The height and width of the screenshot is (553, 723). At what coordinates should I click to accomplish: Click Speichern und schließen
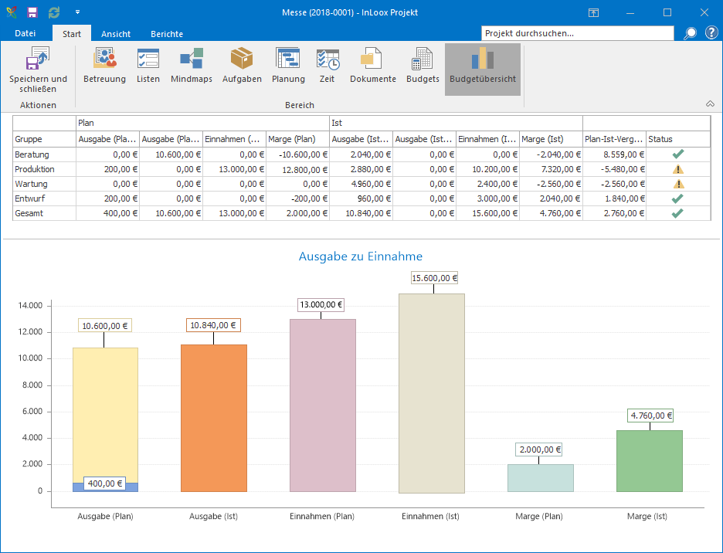click(x=39, y=70)
